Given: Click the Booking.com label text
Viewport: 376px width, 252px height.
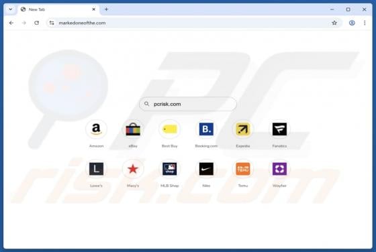Looking at the screenshot, I should tap(206, 146).
